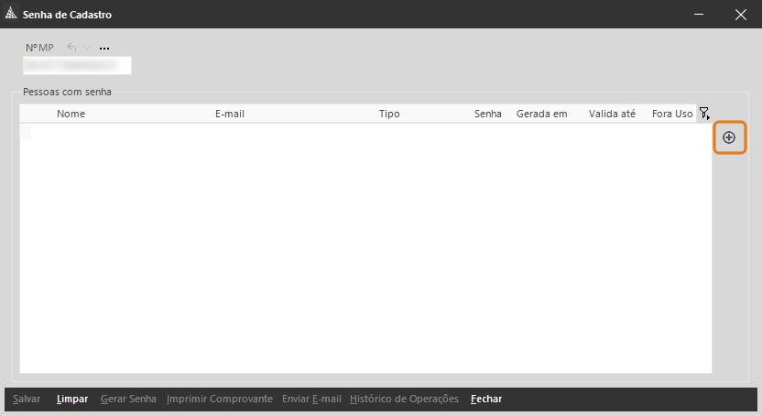Image resolution: width=762 pixels, height=416 pixels.
Task: Expand the chevron dropdown beside Nº MP
Action: [x=88, y=47]
